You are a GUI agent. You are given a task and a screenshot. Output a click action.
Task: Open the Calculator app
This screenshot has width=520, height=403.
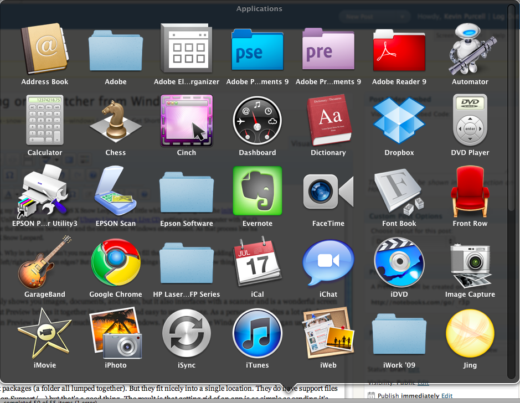(45, 120)
